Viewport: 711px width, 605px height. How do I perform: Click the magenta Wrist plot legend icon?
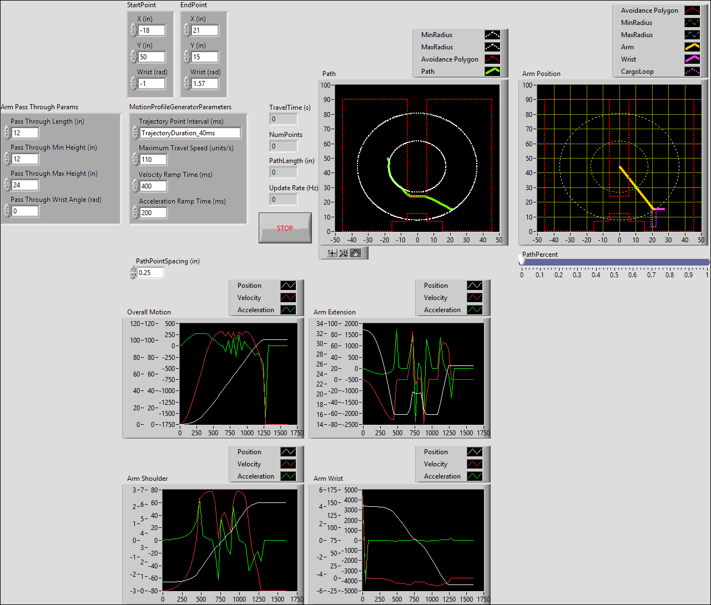pyautogui.click(x=692, y=59)
